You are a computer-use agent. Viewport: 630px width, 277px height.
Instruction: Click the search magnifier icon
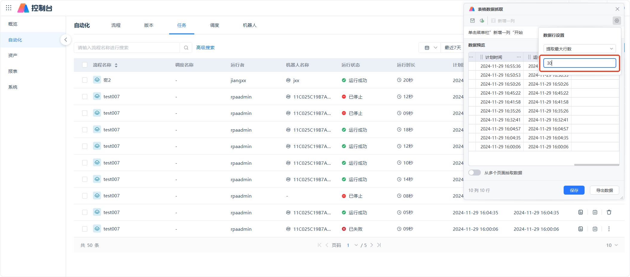(186, 48)
